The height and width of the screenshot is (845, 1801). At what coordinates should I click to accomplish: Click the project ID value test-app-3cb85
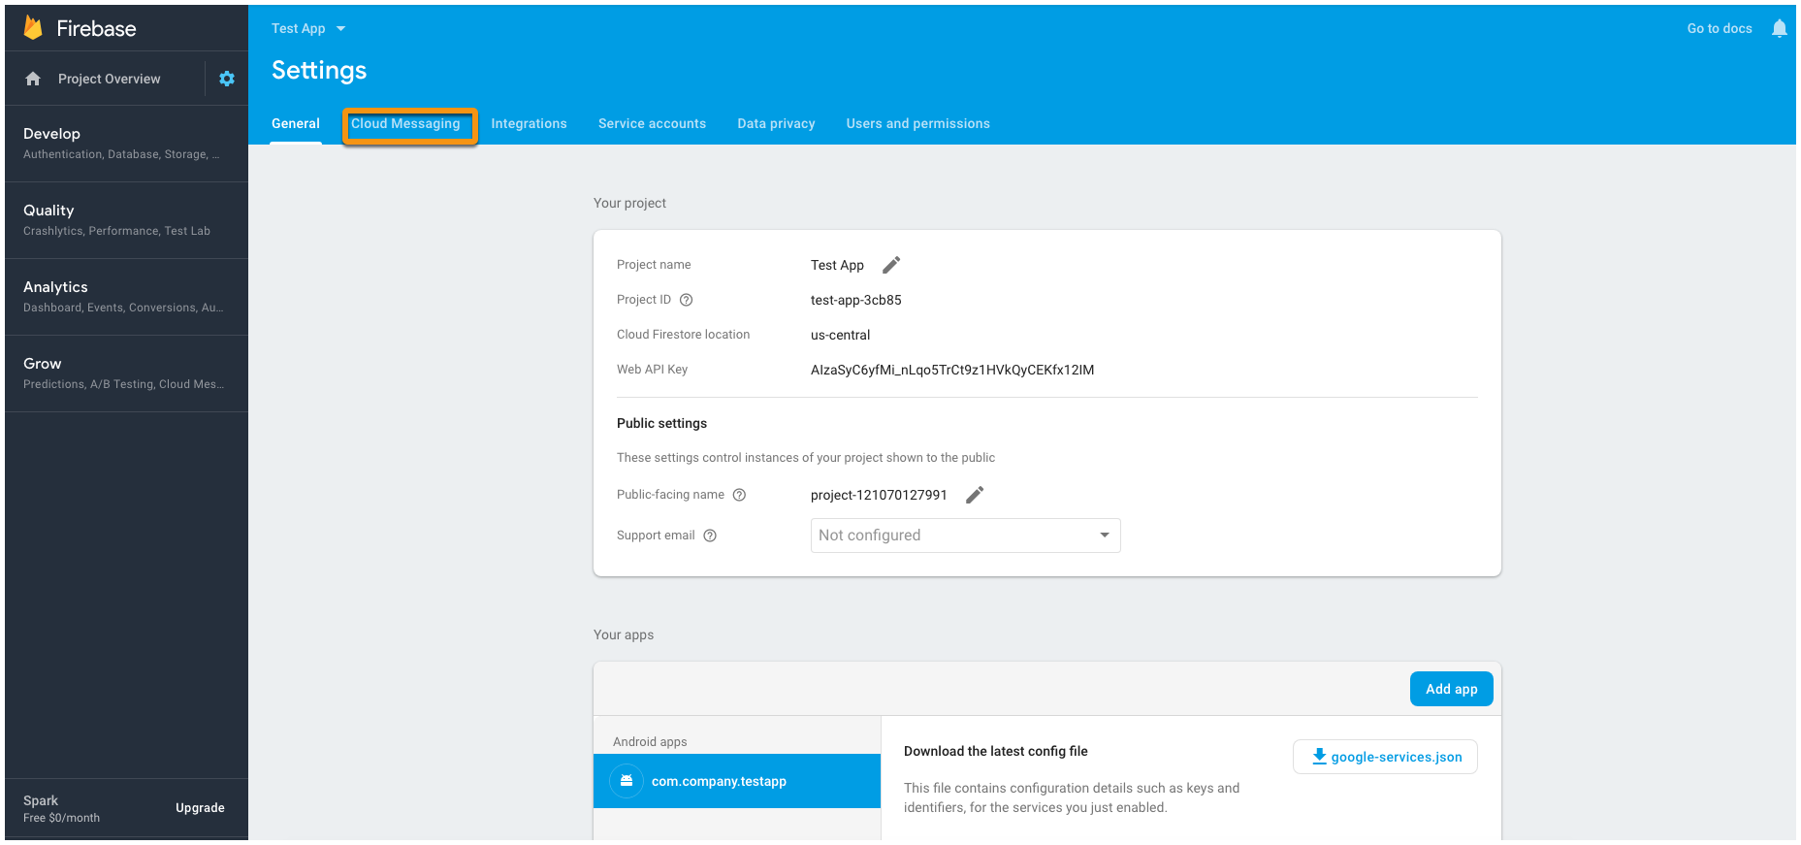click(x=856, y=300)
